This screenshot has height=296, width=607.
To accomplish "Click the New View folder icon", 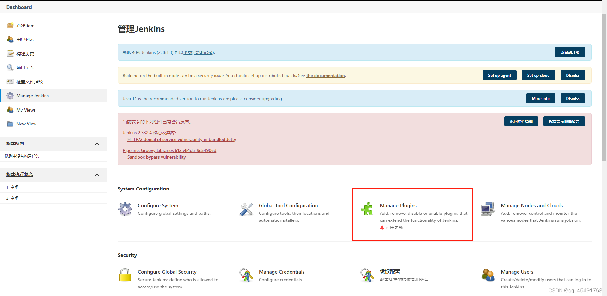I will click(10, 124).
